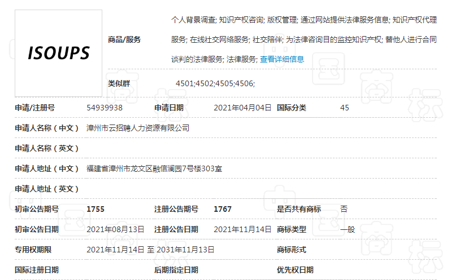Select goods text line starting 服务; 在线社交网络服务
This screenshot has width=451, height=280.
[304, 39]
